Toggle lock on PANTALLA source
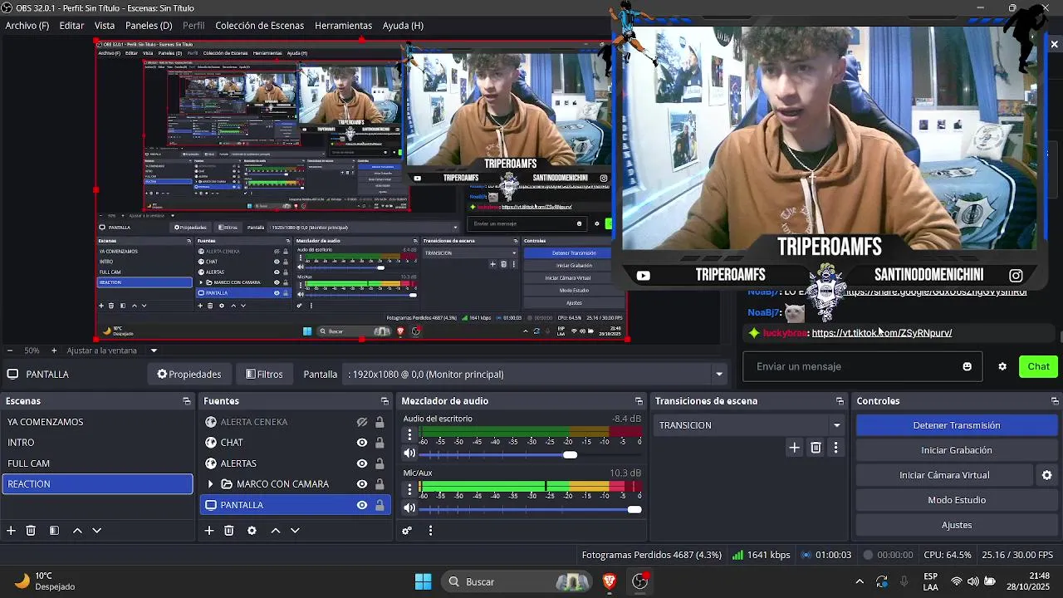The image size is (1063, 598). click(x=380, y=505)
